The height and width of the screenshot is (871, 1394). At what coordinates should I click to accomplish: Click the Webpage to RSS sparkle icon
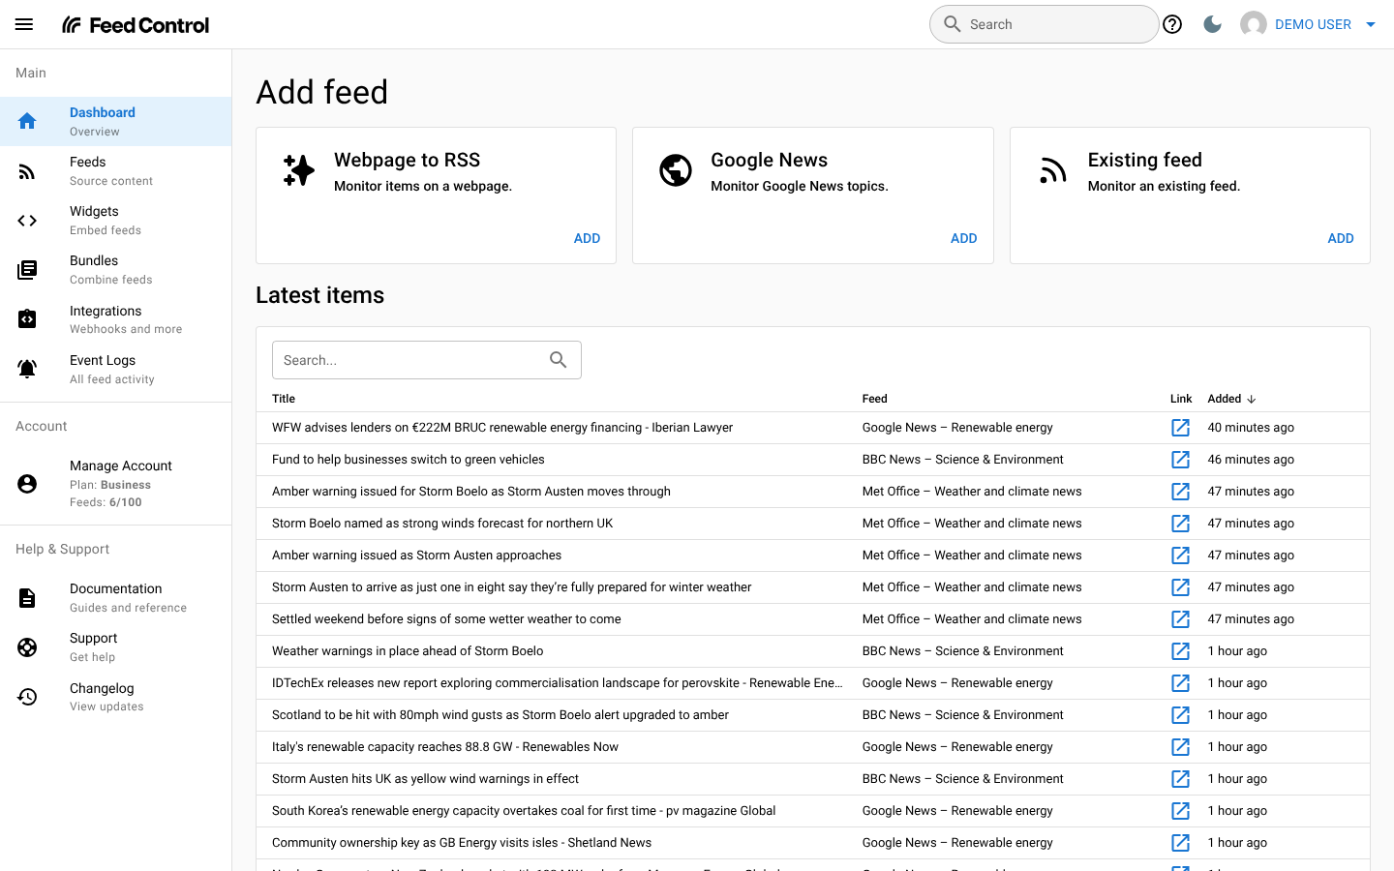299,170
